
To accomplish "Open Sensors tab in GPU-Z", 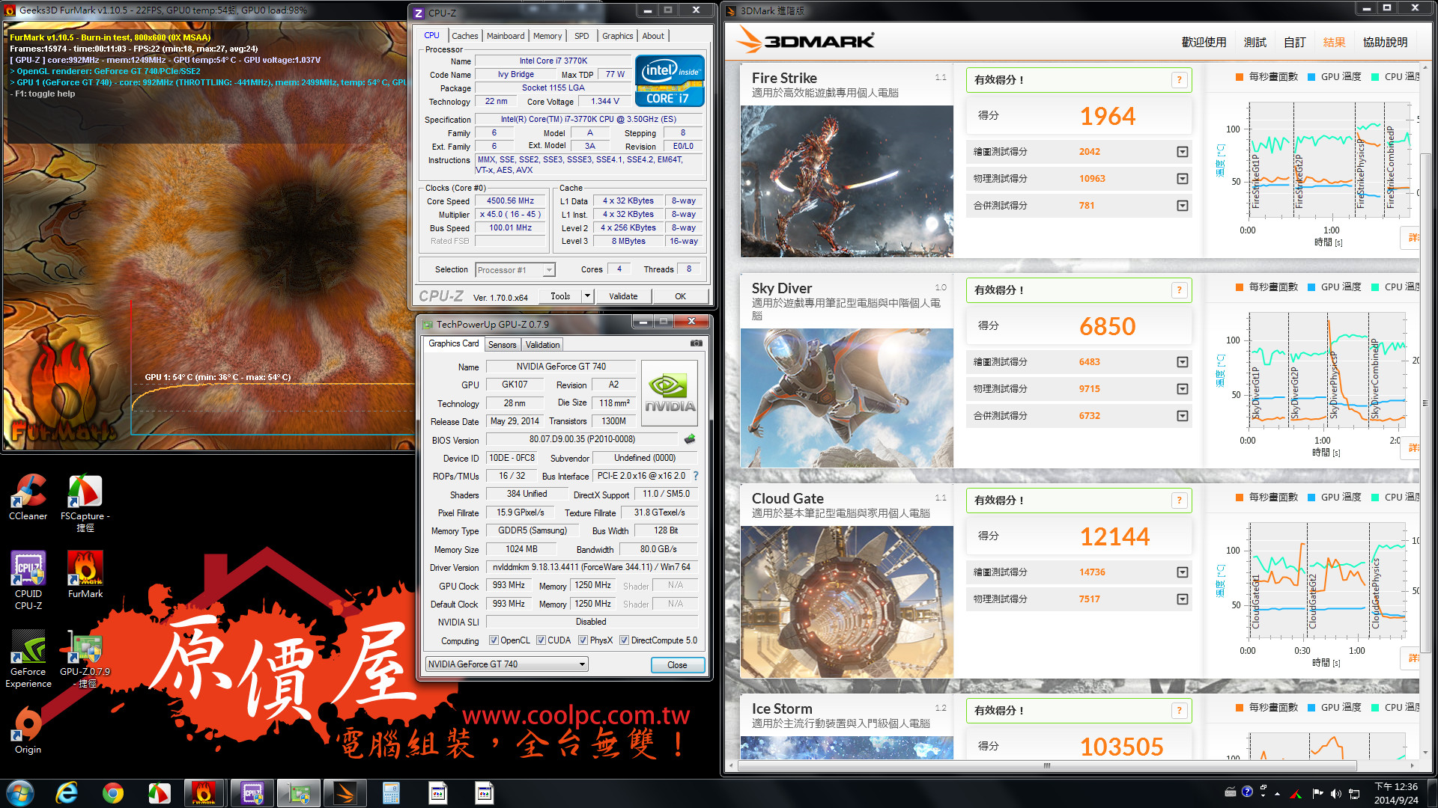I will point(503,345).
